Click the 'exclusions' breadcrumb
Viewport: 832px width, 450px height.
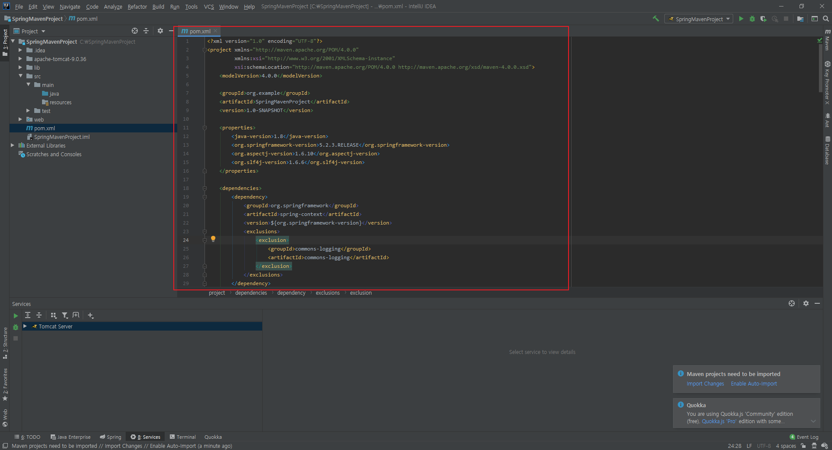pyautogui.click(x=328, y=293)
